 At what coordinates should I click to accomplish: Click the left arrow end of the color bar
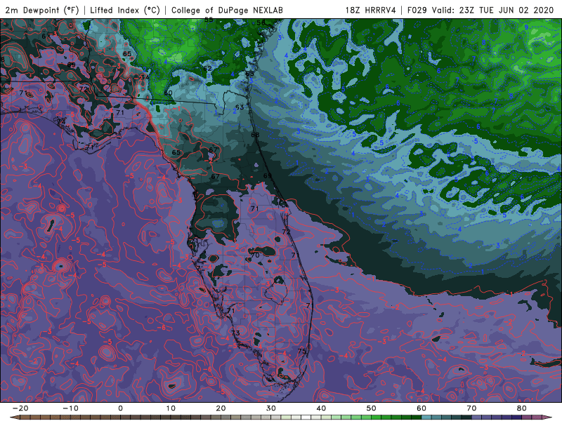tap(13, 417)
